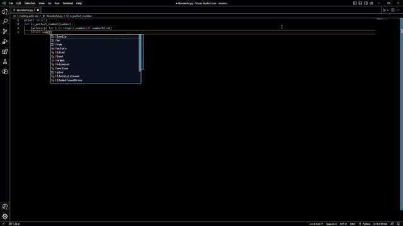The height and width of the screenshot is (226, 403).
Task: Click Wonderful.py breadcrumb item
Action: coord(54,16)
